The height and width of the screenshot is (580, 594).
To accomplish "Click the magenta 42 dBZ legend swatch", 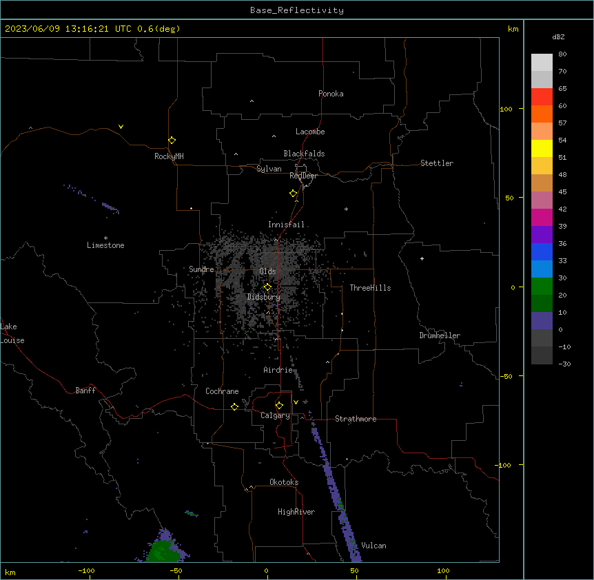I will (542, 217).
